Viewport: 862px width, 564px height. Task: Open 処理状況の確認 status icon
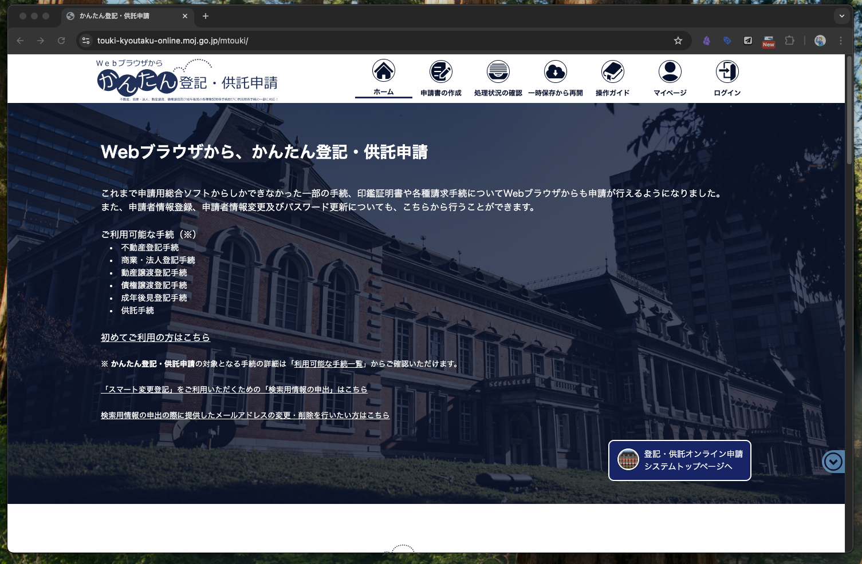click(x=498, y=72)
